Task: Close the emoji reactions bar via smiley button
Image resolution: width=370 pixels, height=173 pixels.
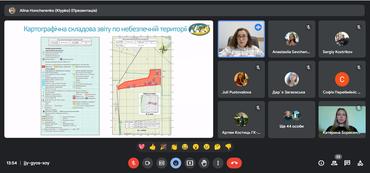Action: [176, 163]
